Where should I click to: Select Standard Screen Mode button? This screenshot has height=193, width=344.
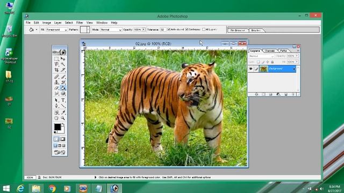(55, 145)
